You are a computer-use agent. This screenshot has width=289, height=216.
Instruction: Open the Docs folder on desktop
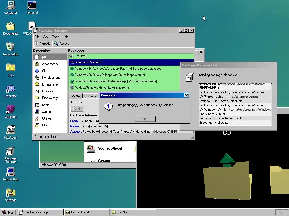click(x=10, y=70)
